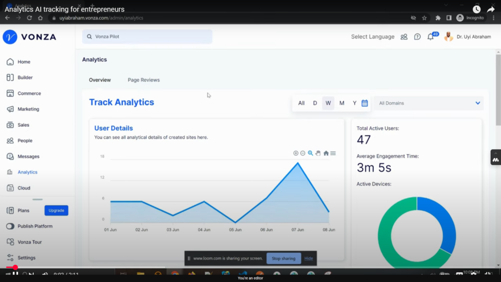This screenshot has height=282, width=501.
Task: Select the W weekly range filter
Action: coord(328,103)
